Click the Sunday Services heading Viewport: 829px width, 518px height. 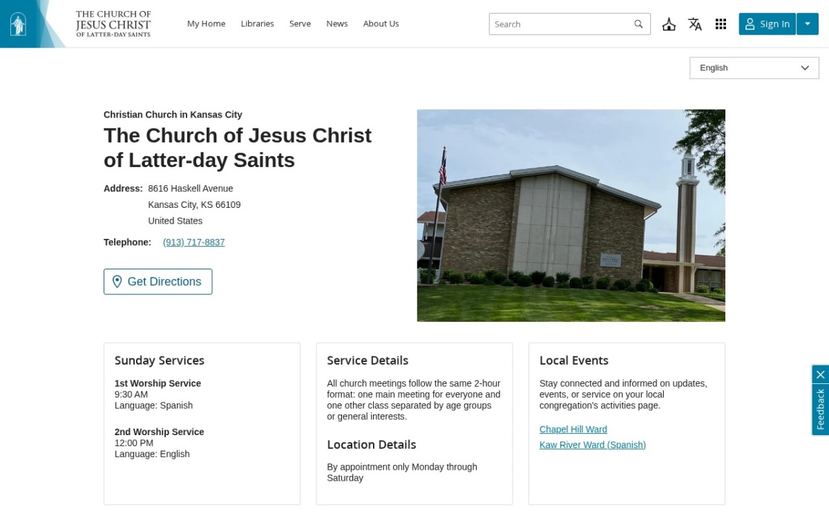[x=160, y=361]
